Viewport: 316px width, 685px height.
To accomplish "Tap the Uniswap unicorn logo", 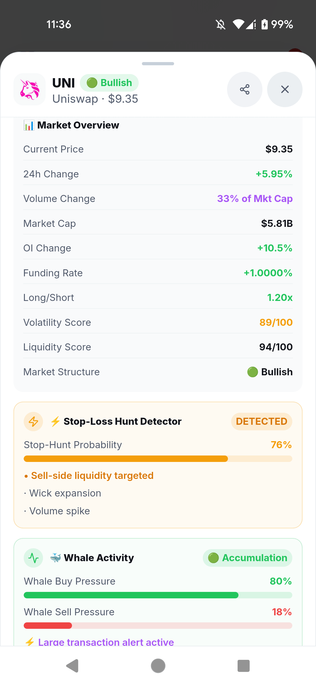I will pyautogui.click(x=30, y=89).
